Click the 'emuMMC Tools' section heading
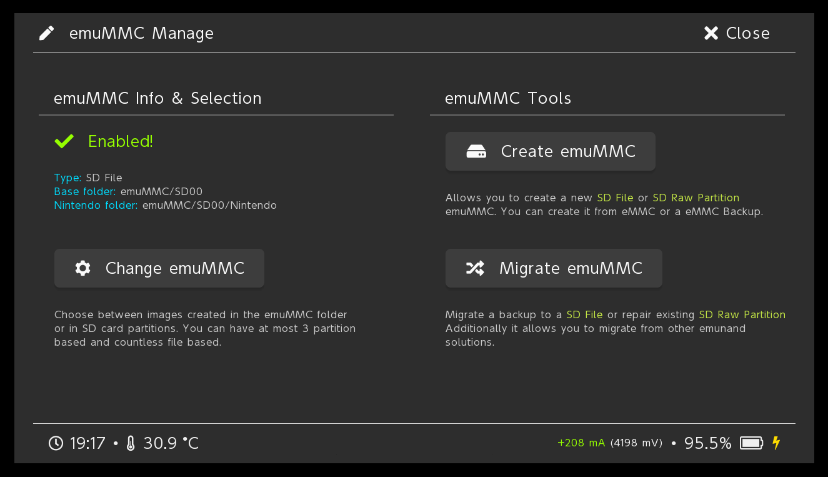The image size is (828, 477). 508,98
